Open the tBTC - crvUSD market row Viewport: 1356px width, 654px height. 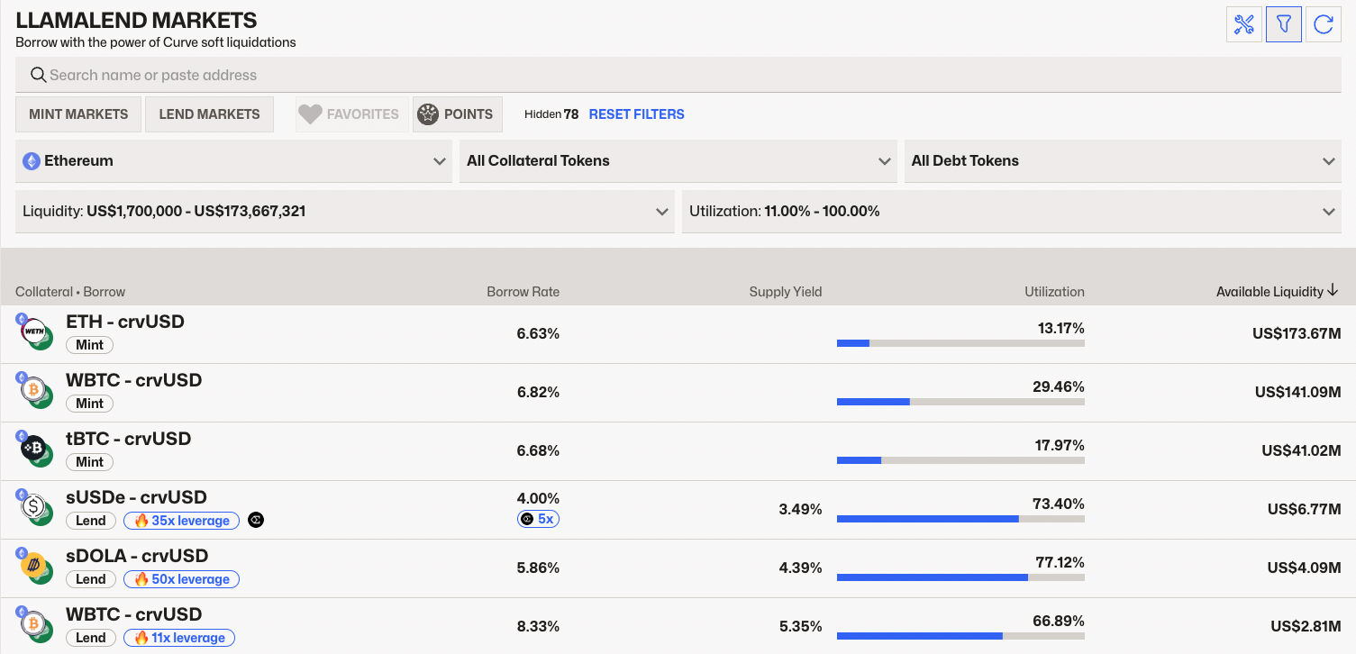tap(678, 451)
